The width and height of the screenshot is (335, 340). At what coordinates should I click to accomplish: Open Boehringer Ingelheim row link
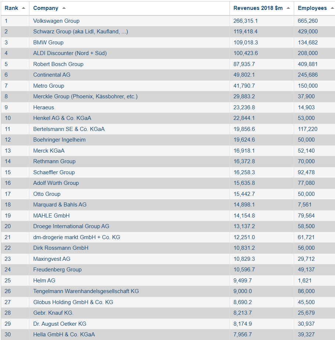[59, 140]
